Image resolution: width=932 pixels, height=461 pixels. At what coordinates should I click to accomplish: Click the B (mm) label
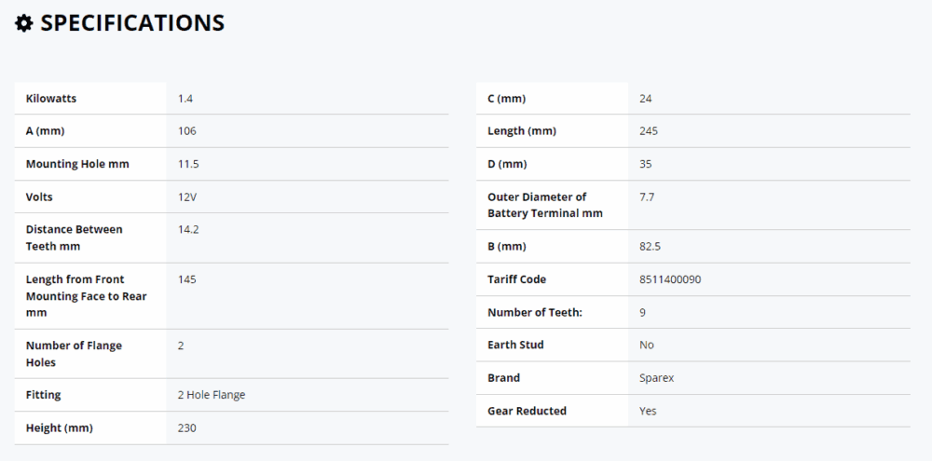(506, 247)
